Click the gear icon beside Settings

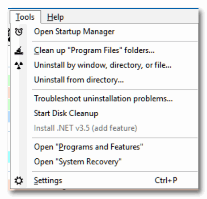click(19, 181)
